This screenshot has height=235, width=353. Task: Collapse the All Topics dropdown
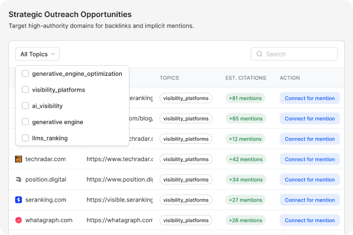37,54
